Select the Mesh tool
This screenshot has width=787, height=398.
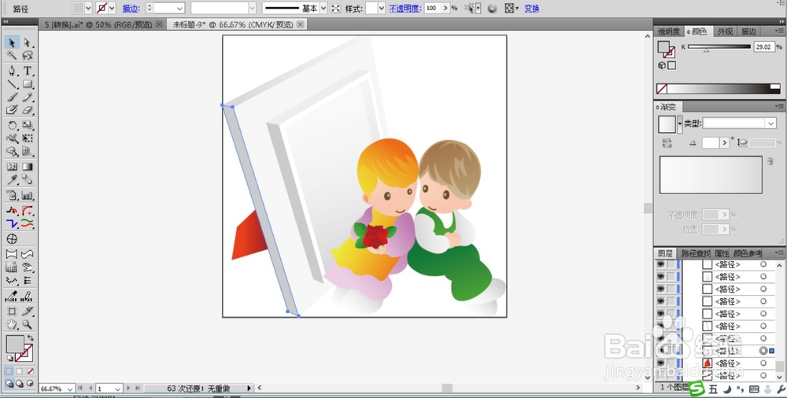click(12, 167)
